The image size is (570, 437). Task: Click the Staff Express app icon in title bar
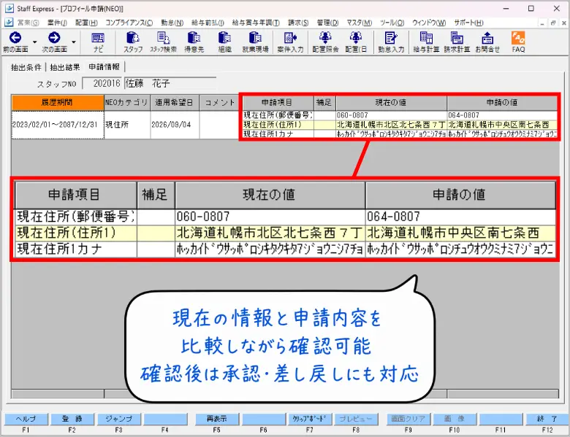pyautogui.click(x=9, y=8)
